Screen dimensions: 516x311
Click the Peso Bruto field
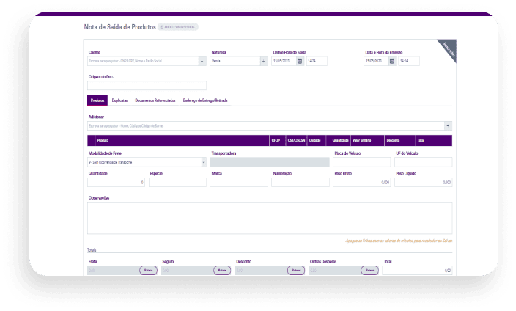[x=361, y=182]
